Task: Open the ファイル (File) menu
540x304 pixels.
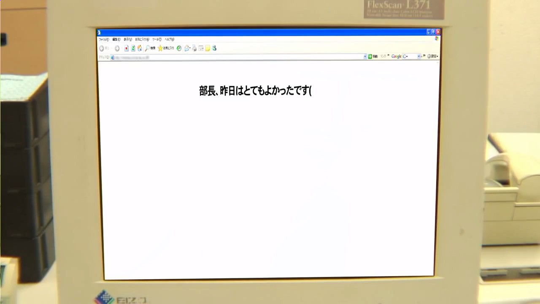Action: pos(104,39)
